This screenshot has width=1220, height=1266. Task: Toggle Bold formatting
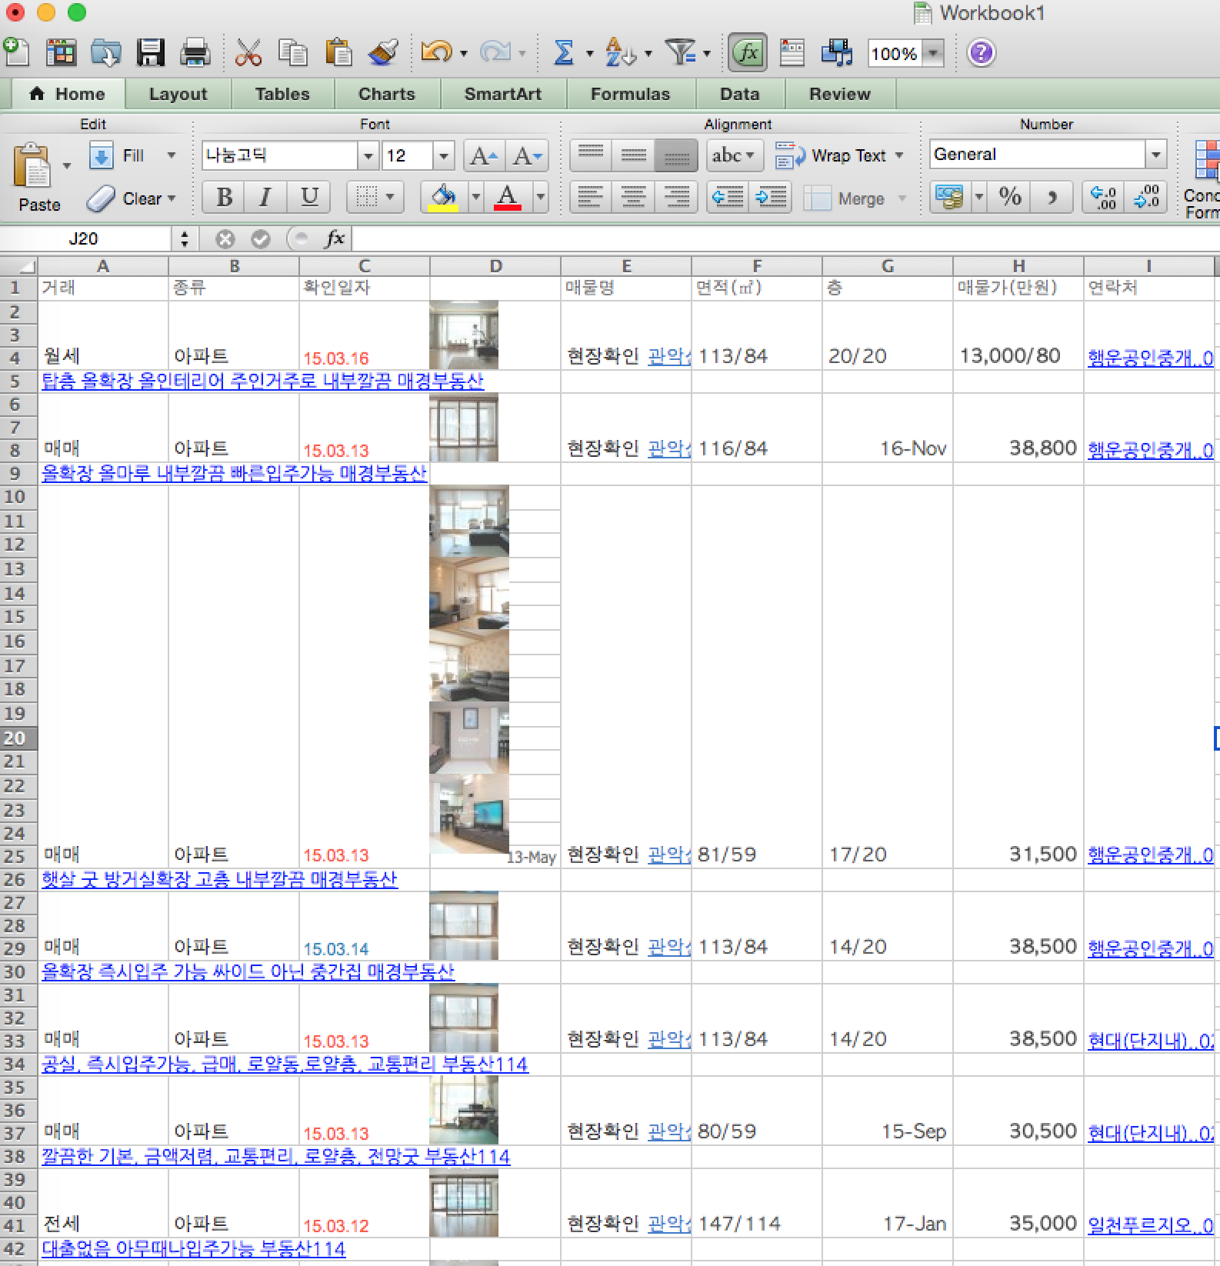click(x=224, y=197)
